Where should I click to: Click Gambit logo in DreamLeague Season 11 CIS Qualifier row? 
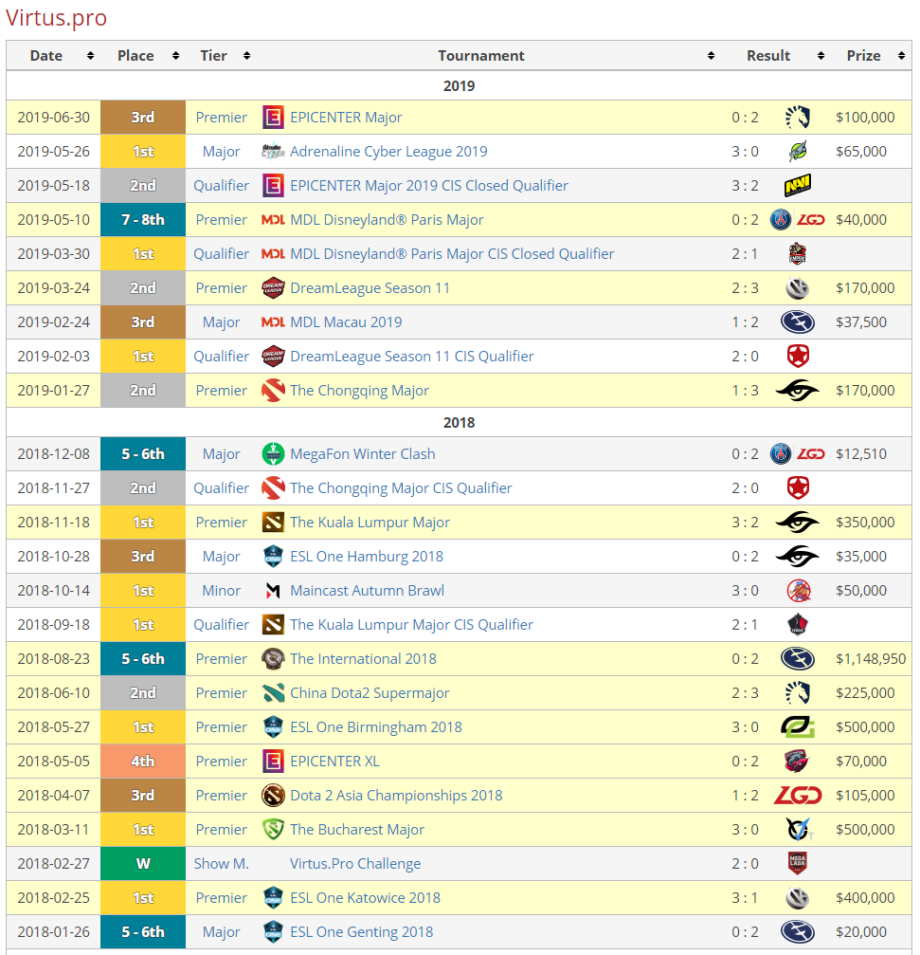[798, 357]
